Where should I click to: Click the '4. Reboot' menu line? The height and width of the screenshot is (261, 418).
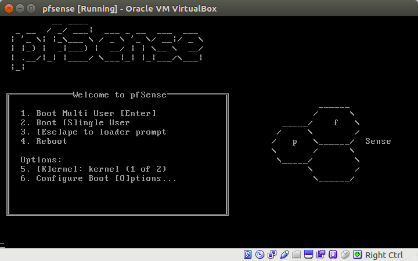(x=44, y=141)
